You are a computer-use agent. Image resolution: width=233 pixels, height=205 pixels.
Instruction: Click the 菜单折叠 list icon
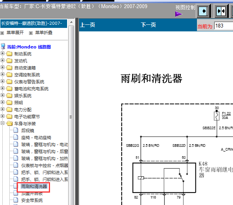[31, 33]
